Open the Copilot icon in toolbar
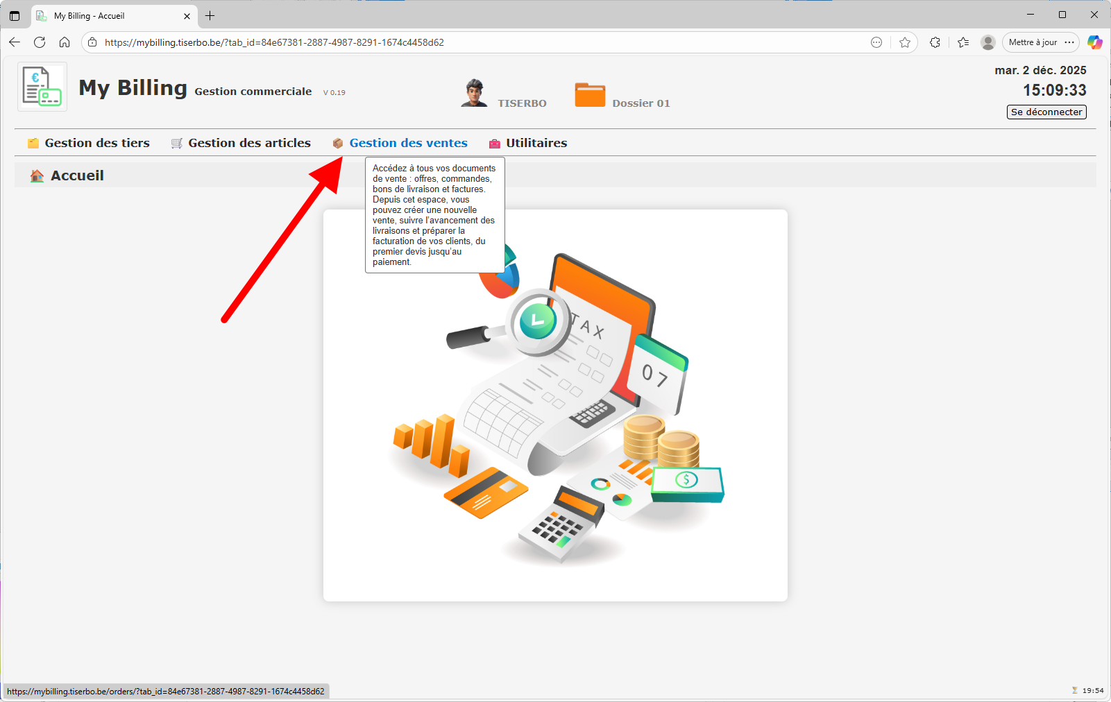The height and width of the screenshot is (702, 1111). pos(1094,42)
